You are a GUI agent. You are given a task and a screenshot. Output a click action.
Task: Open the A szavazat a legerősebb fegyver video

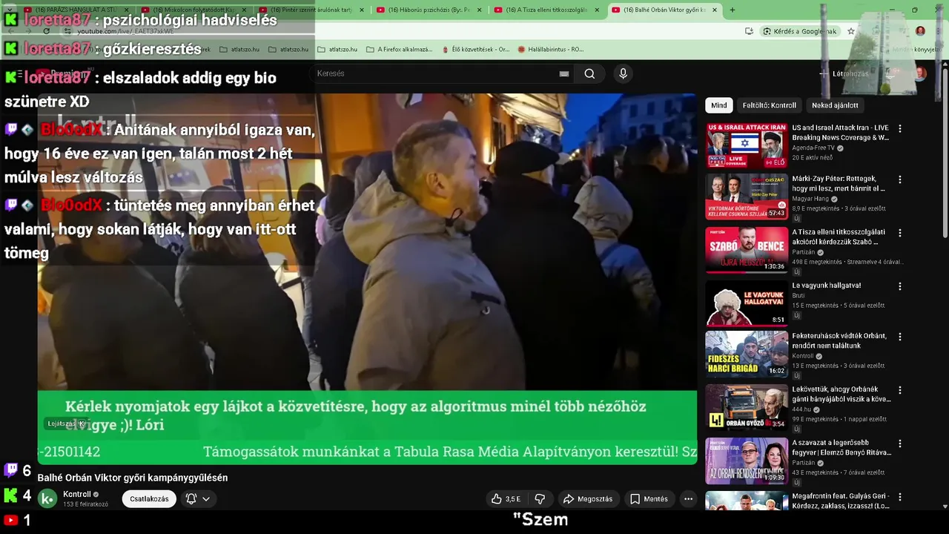(x=841, y=447)
